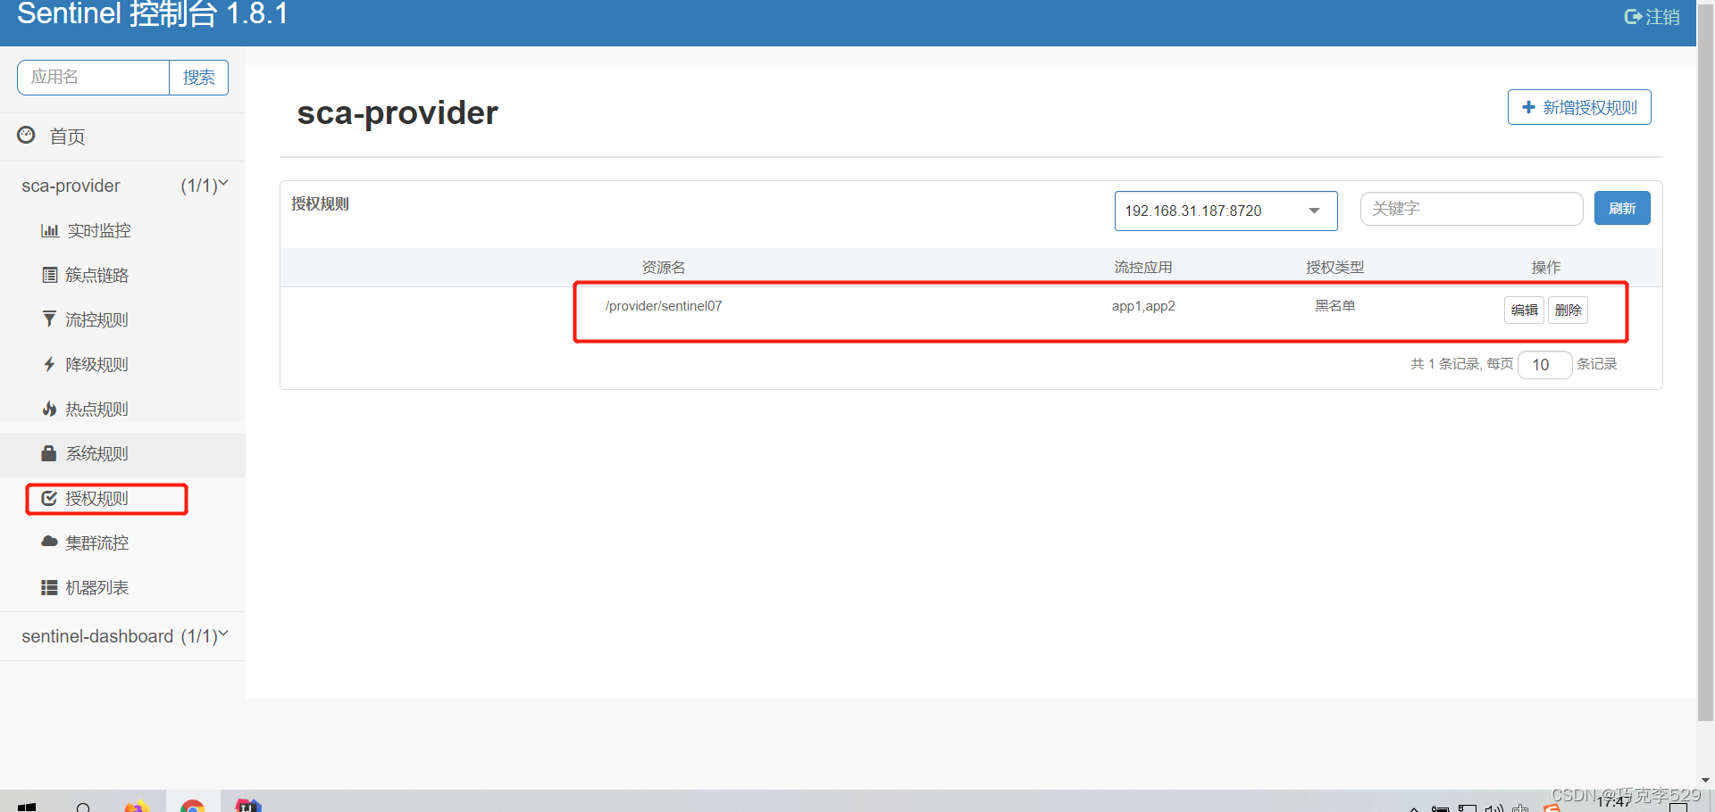Click the 资源名 column header
The width and height of the screenshot is (1715, 812).
point(664,268)
